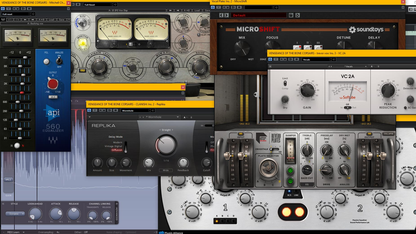Image resolution: width=416 pixels, height=234 pixels.
Task: Flip the ANALOG on/off switch on API 560
Action: (x=59, y=61)
